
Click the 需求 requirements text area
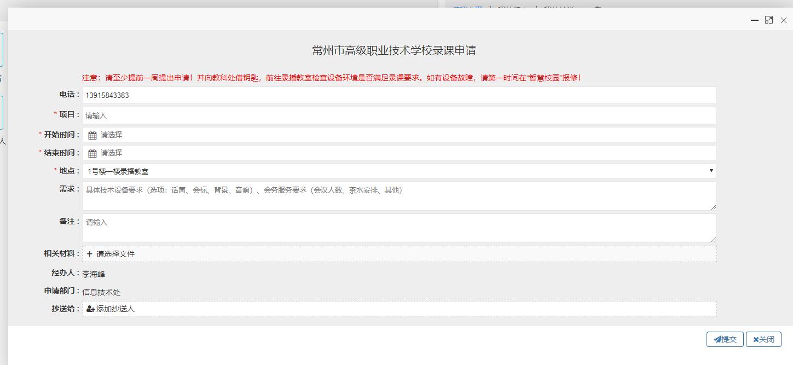(x=383, y=195)
